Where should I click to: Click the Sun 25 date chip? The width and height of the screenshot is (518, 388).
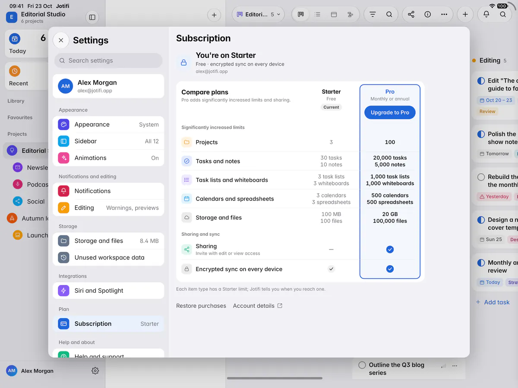tap(491, 239)
